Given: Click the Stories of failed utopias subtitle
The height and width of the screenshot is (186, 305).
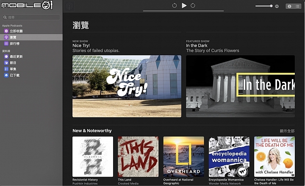Looking at the screenshot, I should [x=96, y=51].
